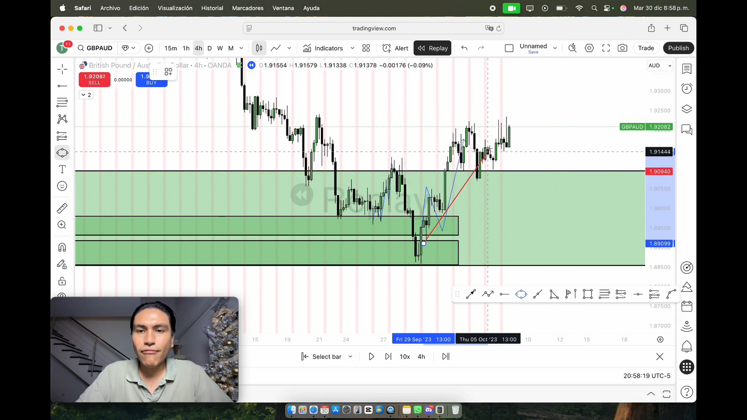Select the Emoji drawing tool

(x=62, y=186)
